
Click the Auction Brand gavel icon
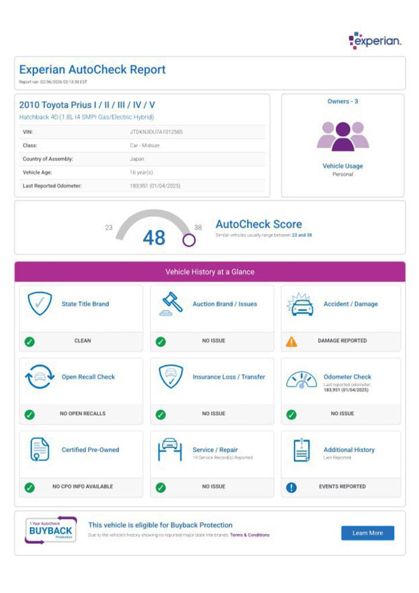(171, 304)
